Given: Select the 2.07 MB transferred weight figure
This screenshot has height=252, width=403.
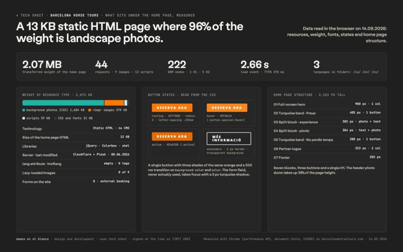Looking at the screenshot, I should click(x=42, y=64).
